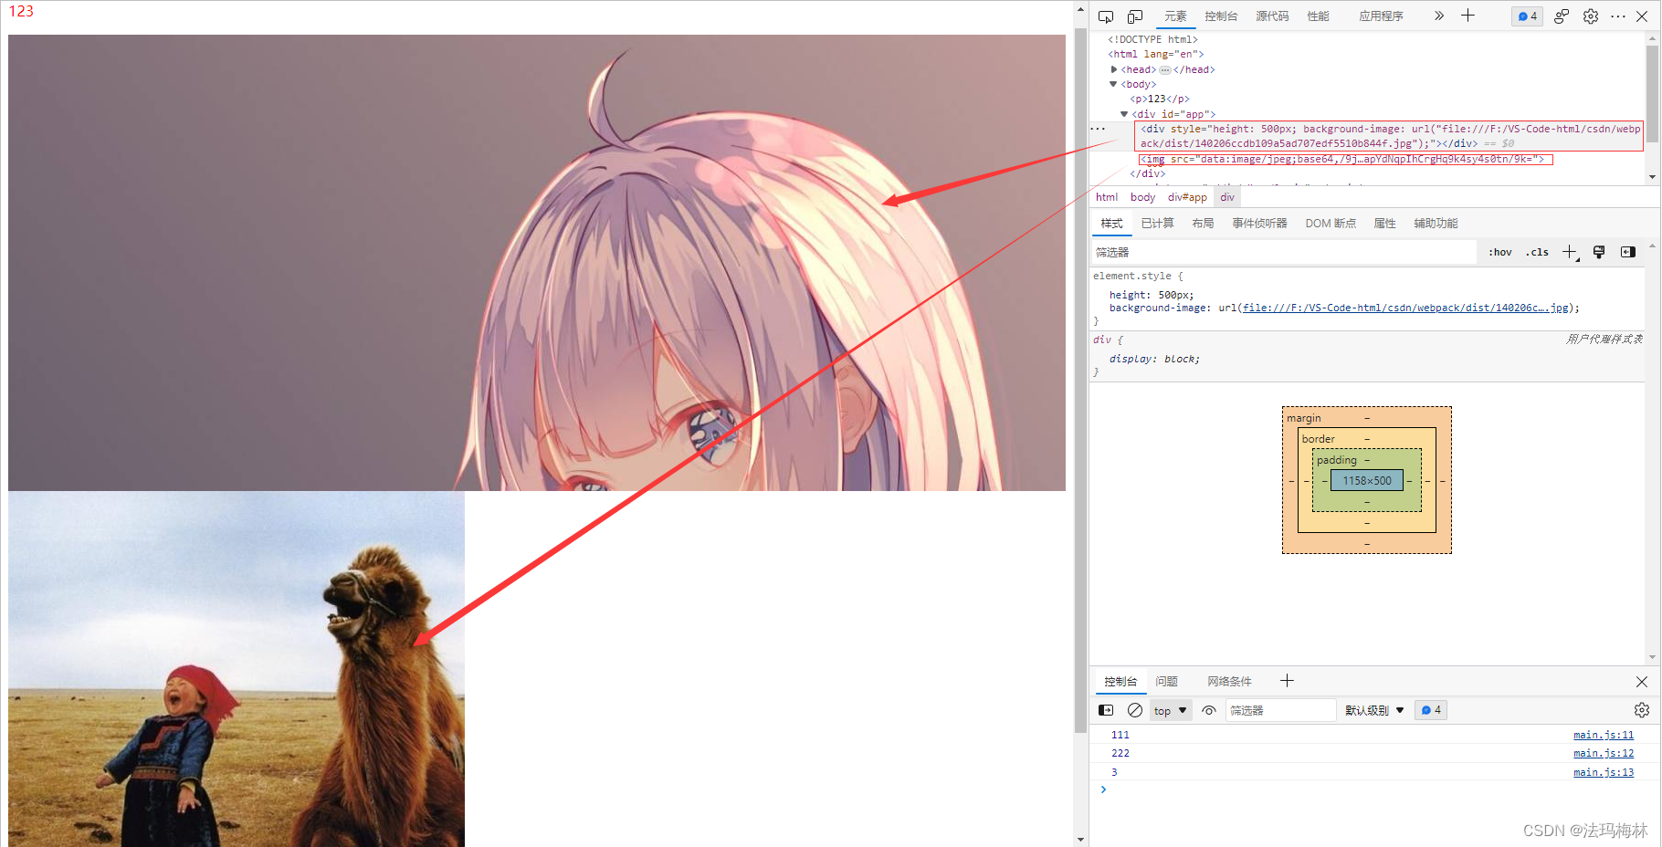Select the 布局 subtab

click(1203, 224)
